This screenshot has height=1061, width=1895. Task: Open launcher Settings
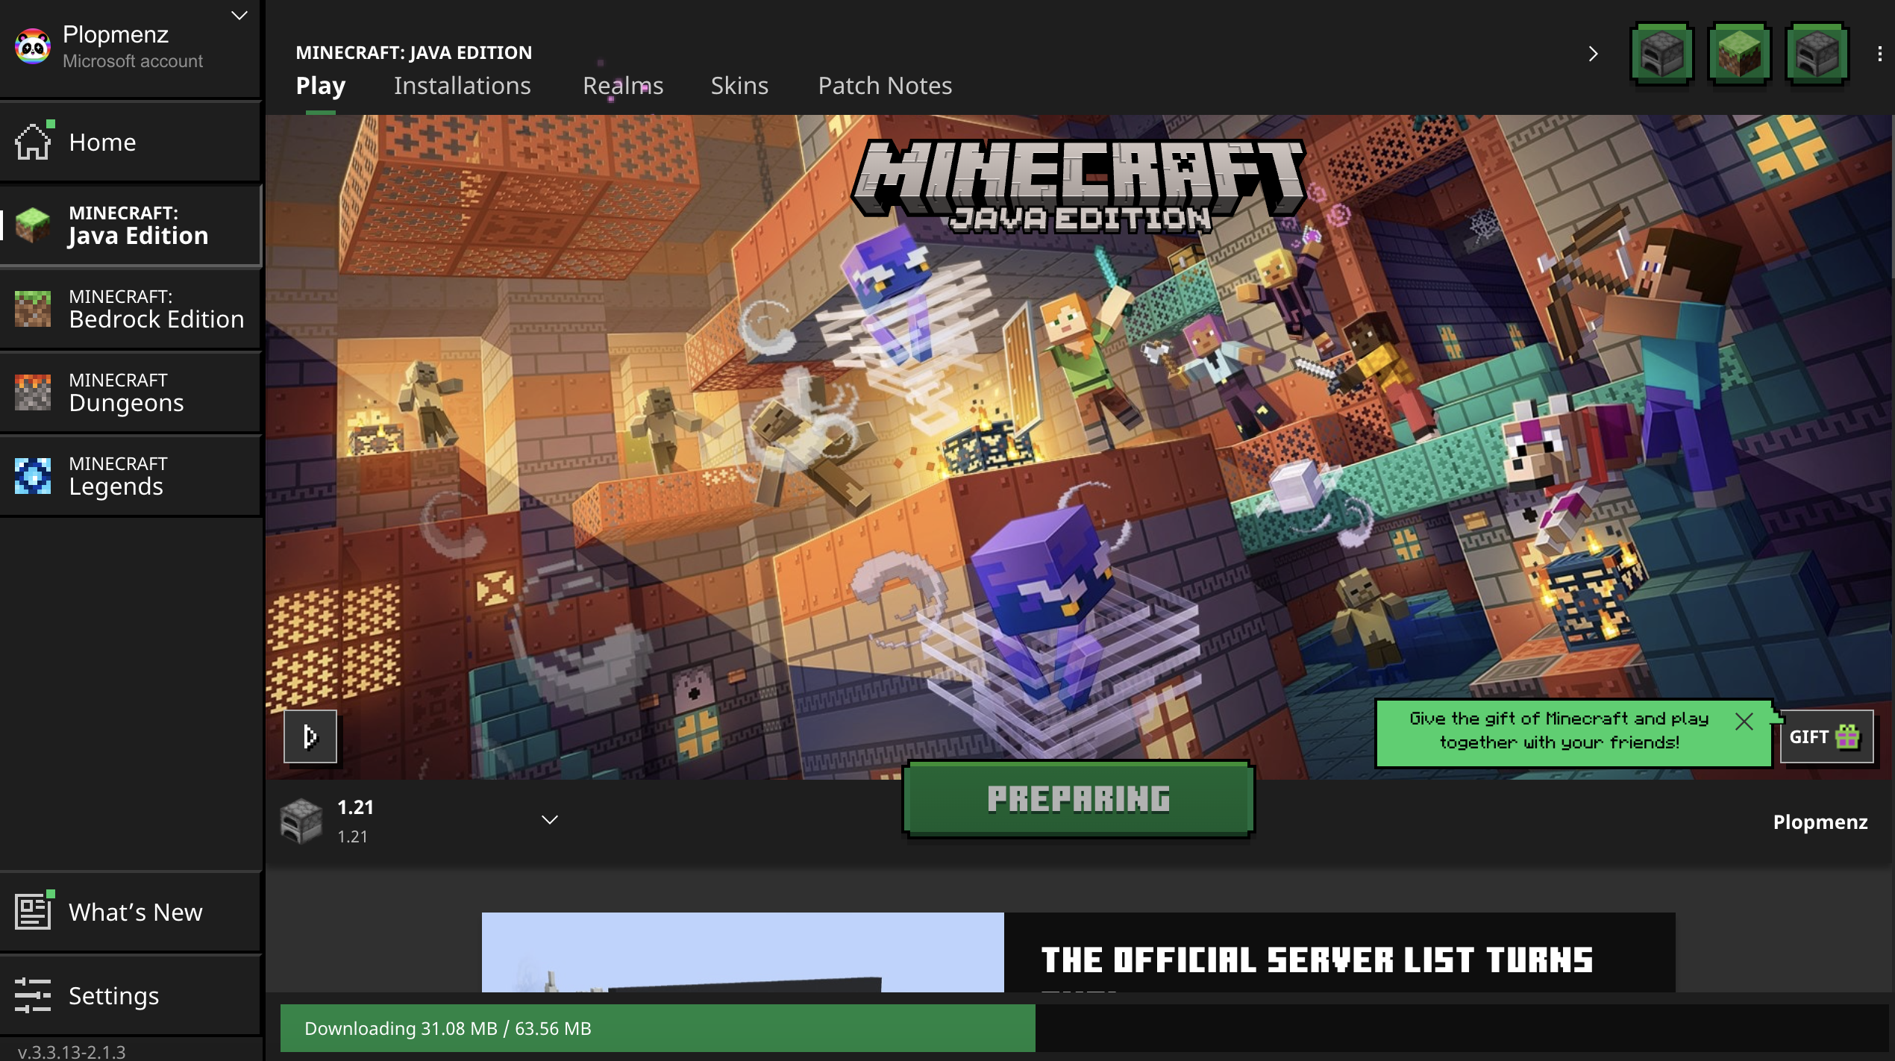pyautogui.click(x=131, y=995)
